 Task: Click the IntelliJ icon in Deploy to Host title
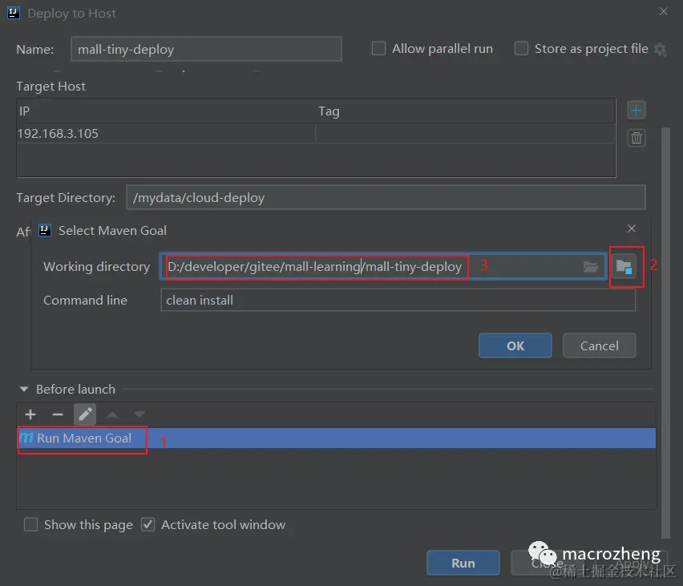(14, 13)
